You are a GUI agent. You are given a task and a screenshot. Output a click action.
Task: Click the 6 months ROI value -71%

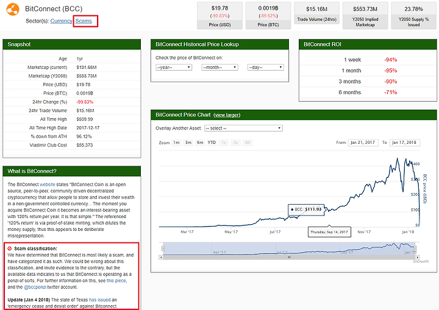[391, 93]
